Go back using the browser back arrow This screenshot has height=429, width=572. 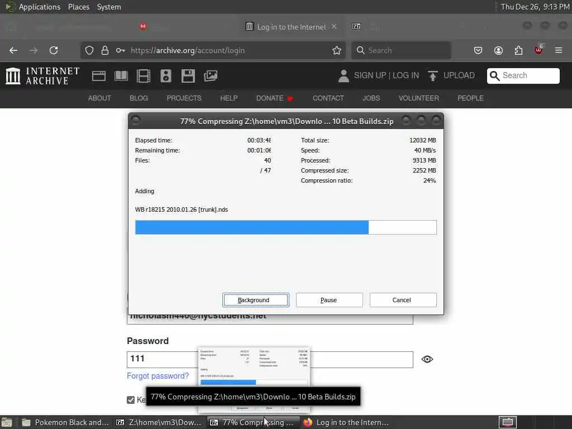coord(13,50)
